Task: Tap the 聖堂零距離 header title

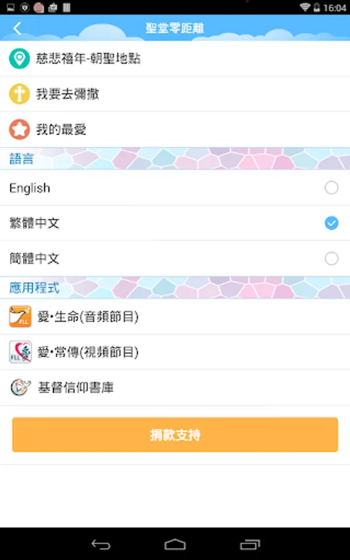Action: 175,28
